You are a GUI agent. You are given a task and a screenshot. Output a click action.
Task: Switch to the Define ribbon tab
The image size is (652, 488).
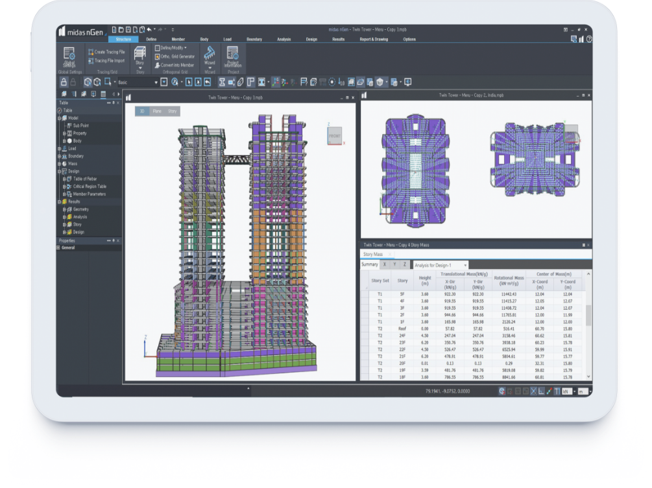151,39
